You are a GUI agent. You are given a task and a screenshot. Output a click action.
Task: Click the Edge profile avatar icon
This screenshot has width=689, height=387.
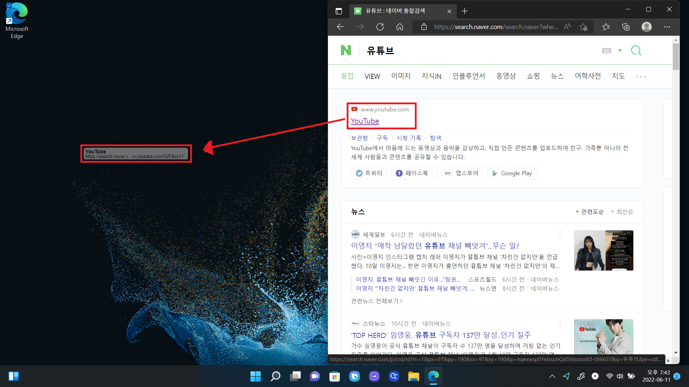click(646, 27)
